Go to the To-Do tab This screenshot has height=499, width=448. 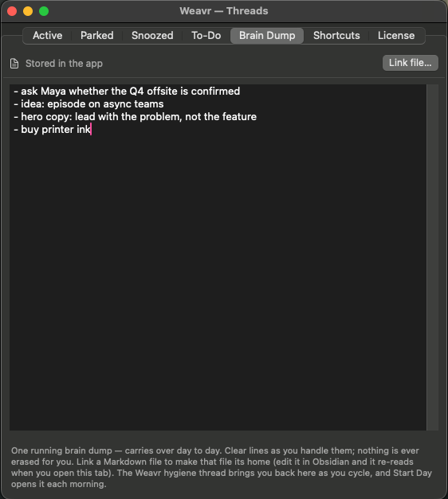coord(206,35)
